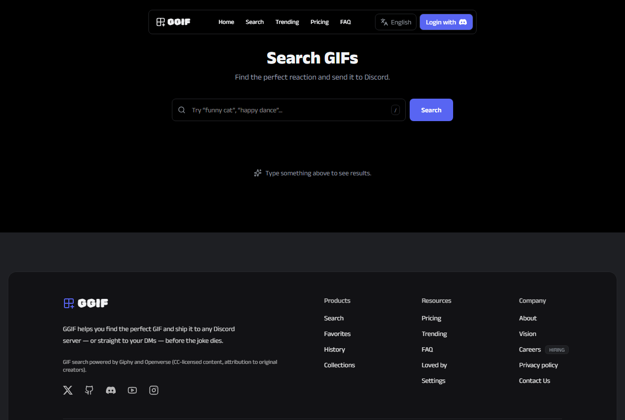Open the English language selector
The height and width of the screenshot is (420, 625).
click(396, 22)
